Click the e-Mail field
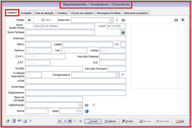 coord(76,81)
